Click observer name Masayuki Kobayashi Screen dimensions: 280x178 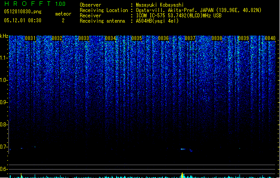160,5
